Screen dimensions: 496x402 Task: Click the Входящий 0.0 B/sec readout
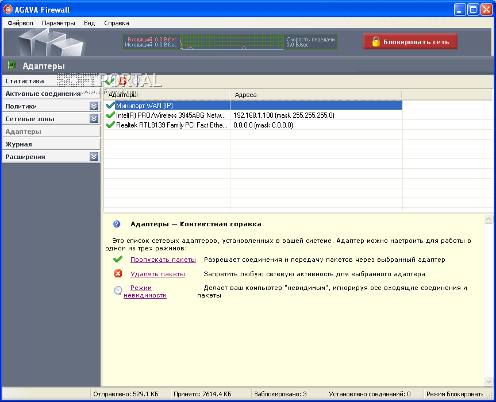pyautogui.click(x=152, y=40)
